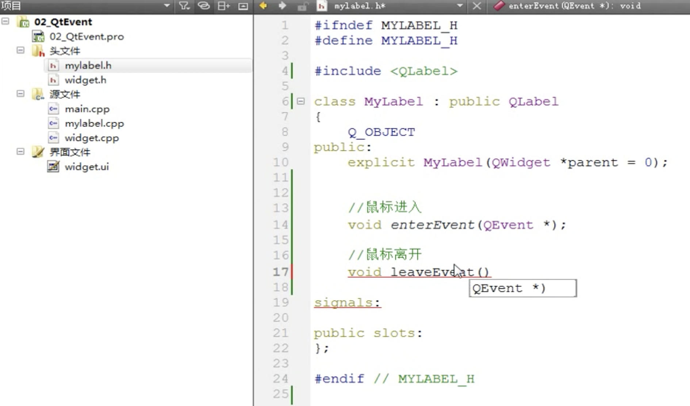Open the mylabel.h* file dropdown
Image resolution: width=690 pixels, height=406 pixels.
(460, 5)
